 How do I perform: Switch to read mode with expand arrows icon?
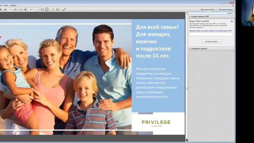64,10
